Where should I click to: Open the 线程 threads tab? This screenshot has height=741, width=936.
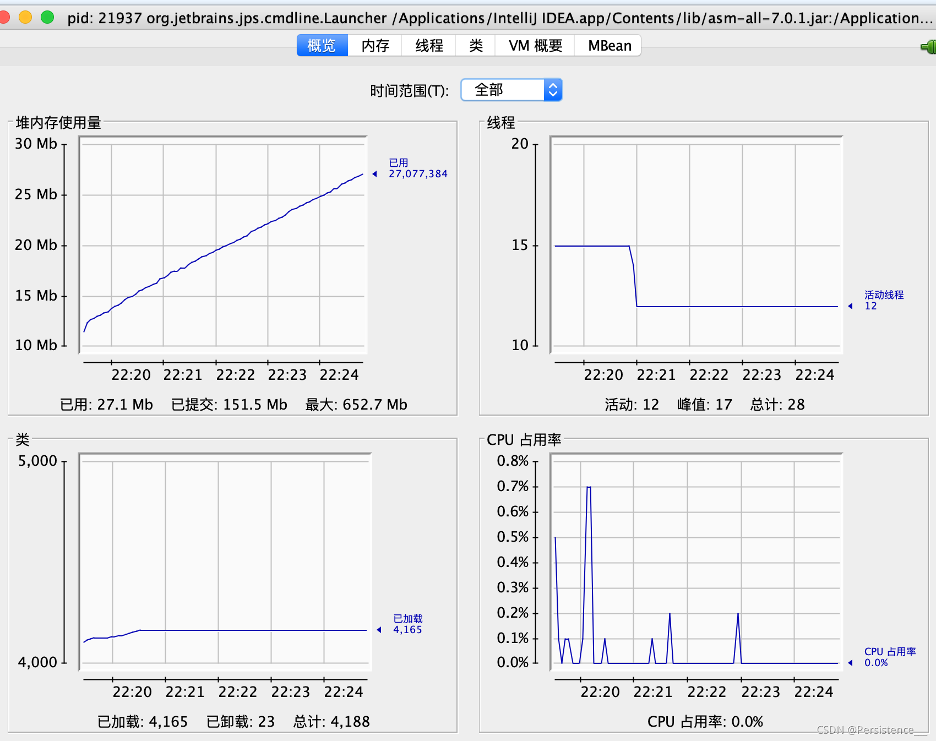429,45
